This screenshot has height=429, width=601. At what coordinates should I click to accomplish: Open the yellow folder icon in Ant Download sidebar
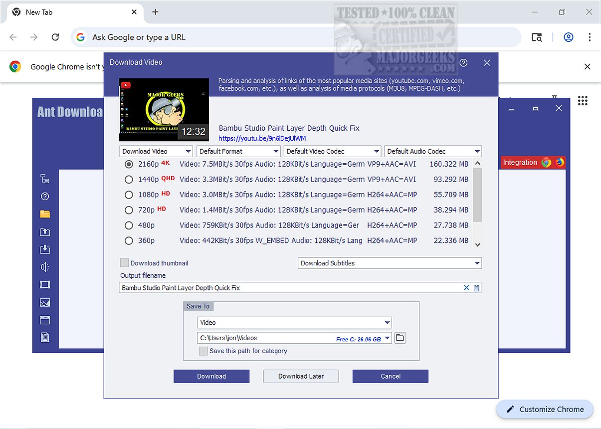(x=45, y=214)
